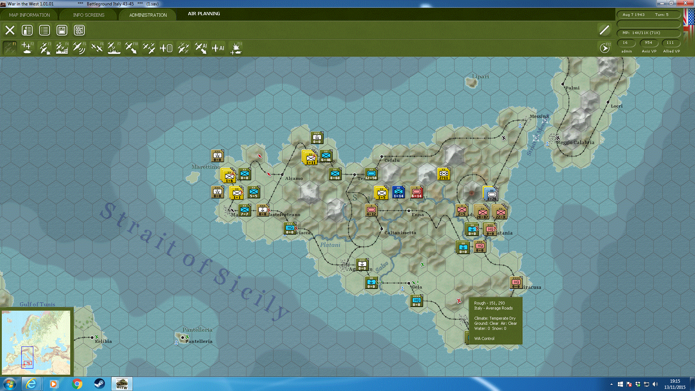
Task: Select the F3 ground attack icon with explosion
Action: pos(45,48)
